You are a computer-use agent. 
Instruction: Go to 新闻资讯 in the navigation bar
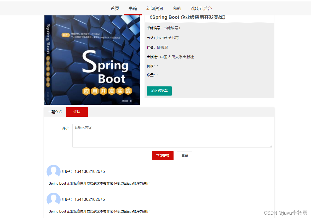155,8
